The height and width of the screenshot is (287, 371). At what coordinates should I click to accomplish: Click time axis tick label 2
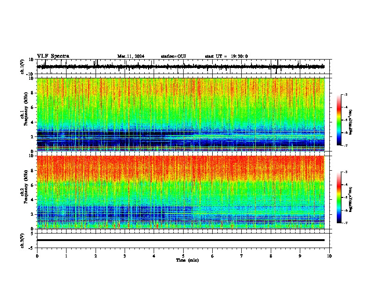point(96,256)
